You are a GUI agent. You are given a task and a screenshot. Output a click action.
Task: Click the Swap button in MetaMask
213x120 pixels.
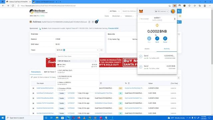(x=165, y=39)
